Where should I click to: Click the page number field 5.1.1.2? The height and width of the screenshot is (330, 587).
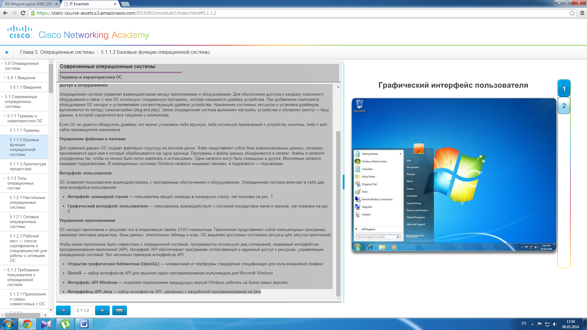83,310
